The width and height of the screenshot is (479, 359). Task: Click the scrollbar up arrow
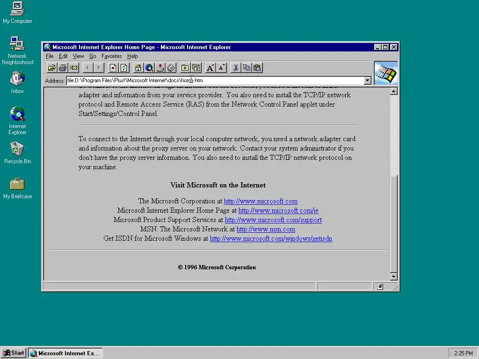click(394, 91)
